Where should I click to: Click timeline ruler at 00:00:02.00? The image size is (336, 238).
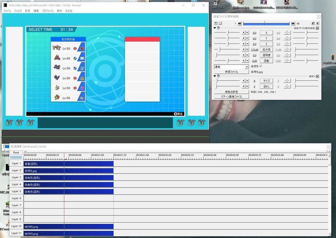pyautogui.click(x=165, y=155)
